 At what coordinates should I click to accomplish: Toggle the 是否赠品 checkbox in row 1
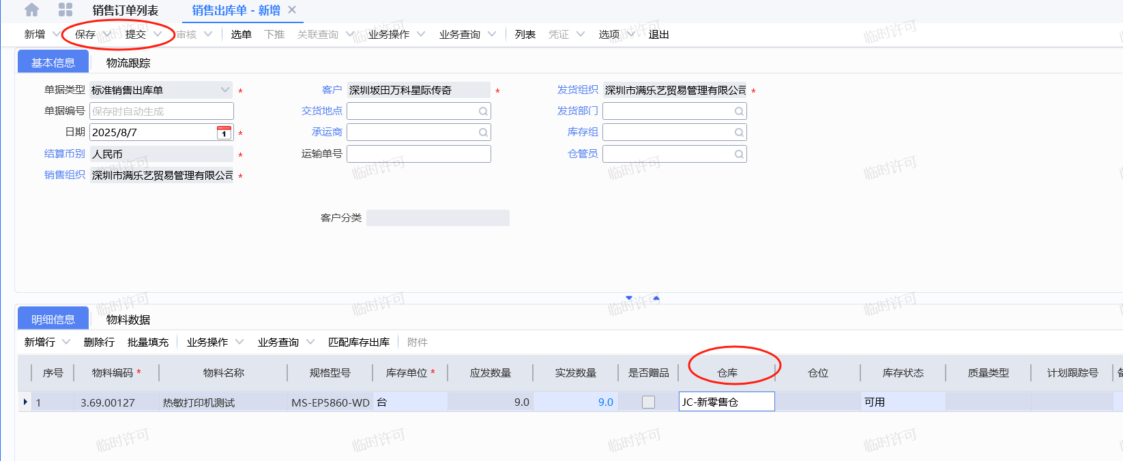648,402
